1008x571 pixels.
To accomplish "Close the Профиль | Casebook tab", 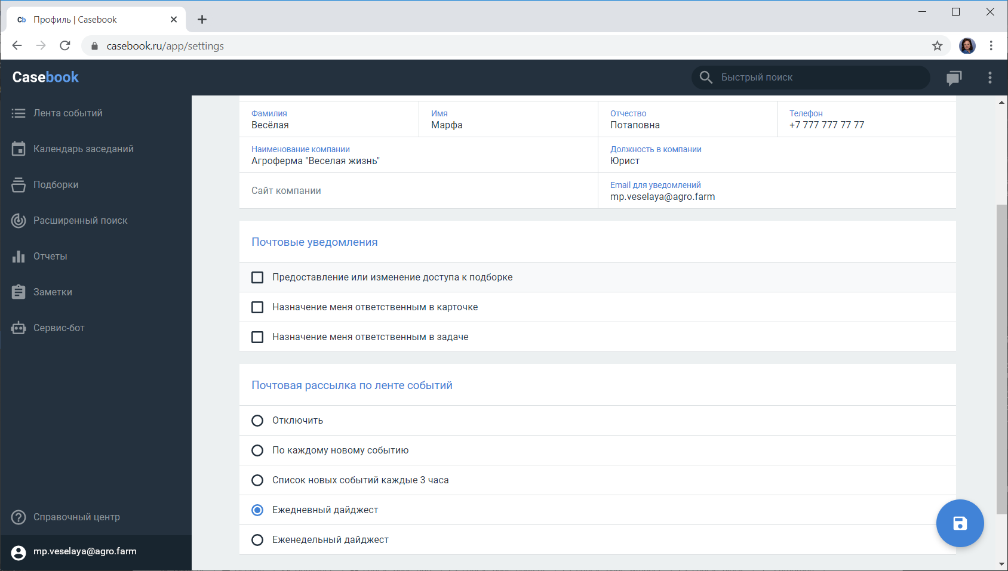I will pos(174,20).
